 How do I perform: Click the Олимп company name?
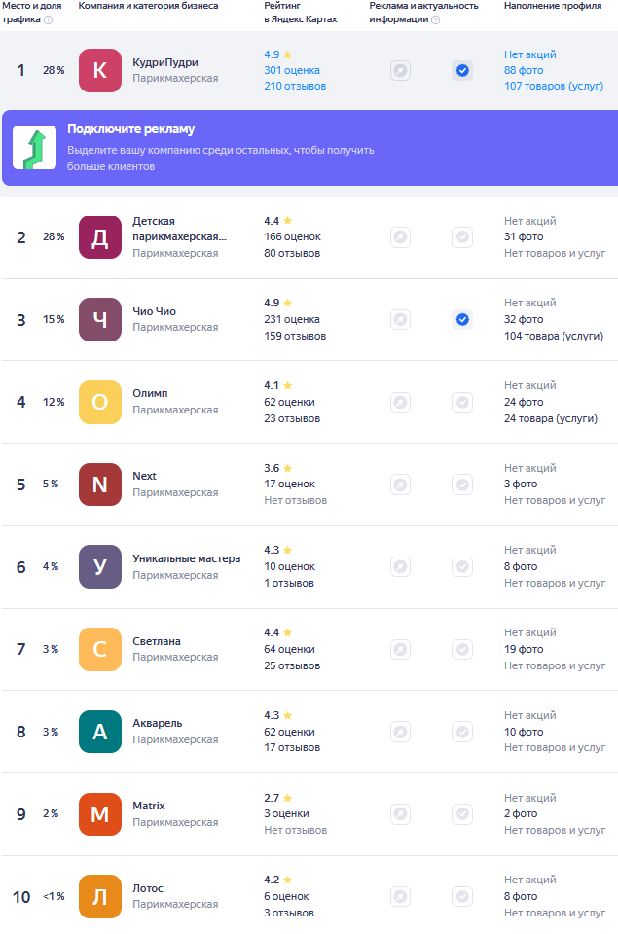[x=150, y=394]
